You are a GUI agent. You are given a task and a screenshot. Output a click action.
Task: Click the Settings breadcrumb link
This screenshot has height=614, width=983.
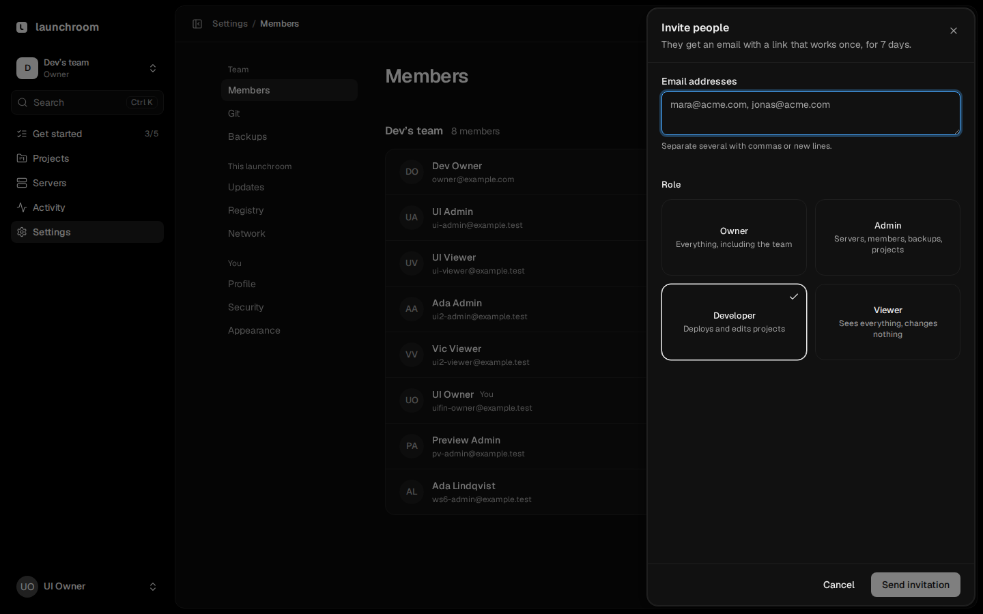pos(230,24)
